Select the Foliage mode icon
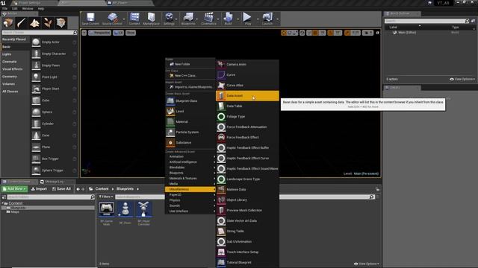 click(48, 23)
